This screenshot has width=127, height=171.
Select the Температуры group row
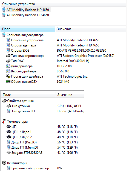pyautogui.click(x=17, y=122)
